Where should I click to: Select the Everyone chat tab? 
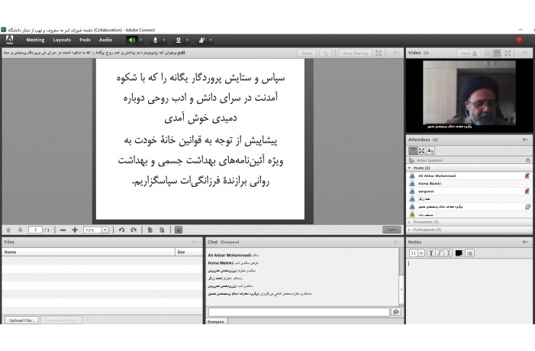click(216, 322)
